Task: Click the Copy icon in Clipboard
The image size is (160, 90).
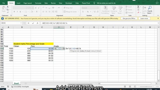Action: 7,10
